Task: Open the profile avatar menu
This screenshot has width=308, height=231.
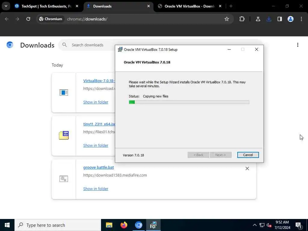Action: point(291,19)
